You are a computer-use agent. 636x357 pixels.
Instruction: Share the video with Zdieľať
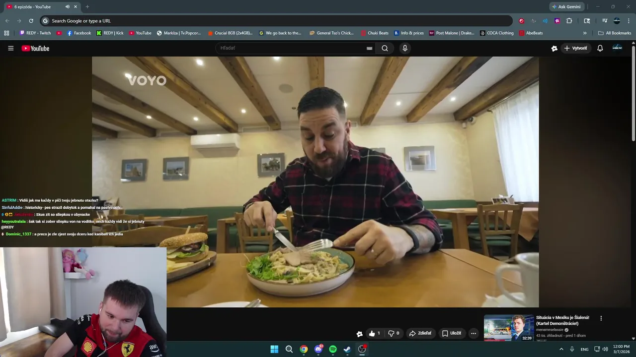pos(420,333)
